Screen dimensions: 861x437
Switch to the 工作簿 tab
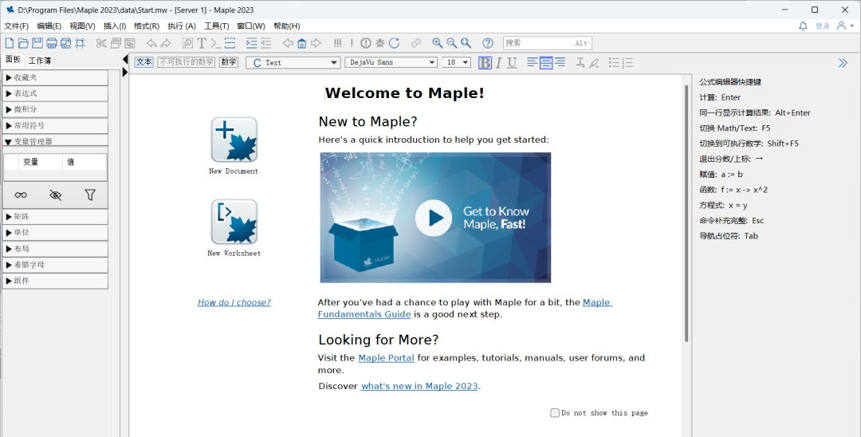point(39,60)
